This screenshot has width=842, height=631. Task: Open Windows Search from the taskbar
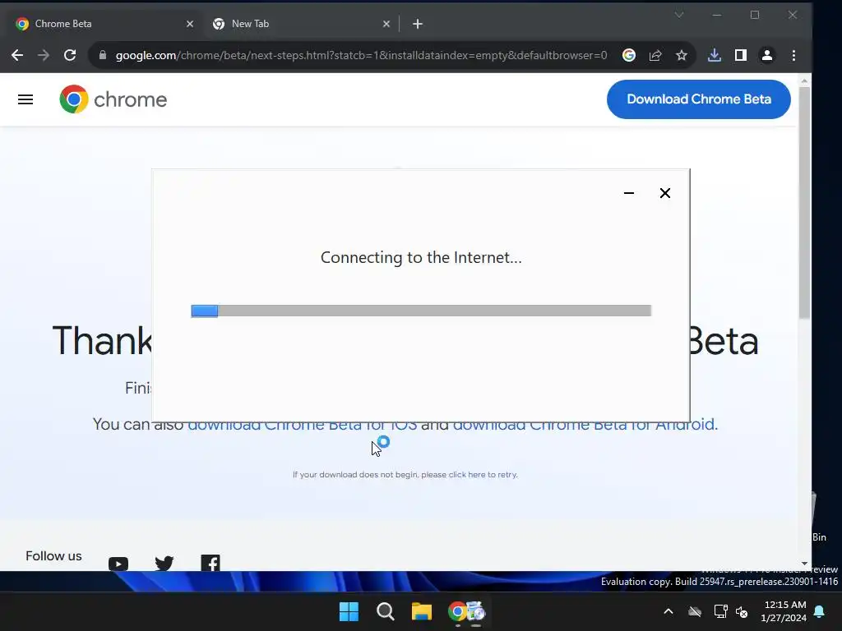click(386, 611)
